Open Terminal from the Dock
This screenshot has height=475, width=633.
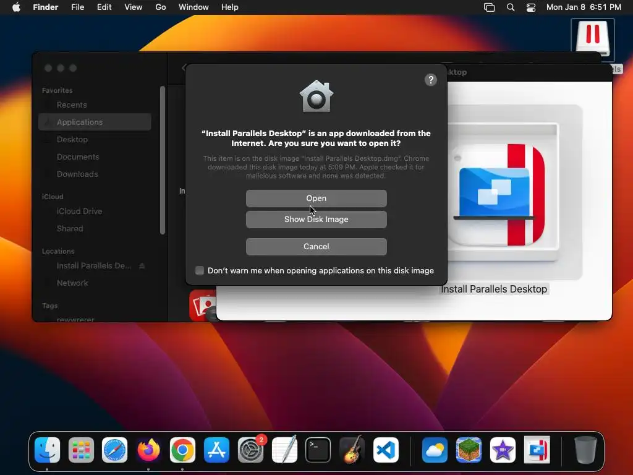point(318,450)
